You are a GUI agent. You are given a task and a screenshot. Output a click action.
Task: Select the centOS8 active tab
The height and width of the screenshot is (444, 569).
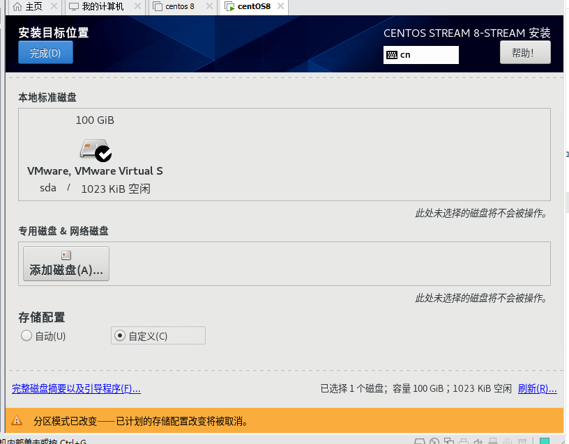pos(254,6)
